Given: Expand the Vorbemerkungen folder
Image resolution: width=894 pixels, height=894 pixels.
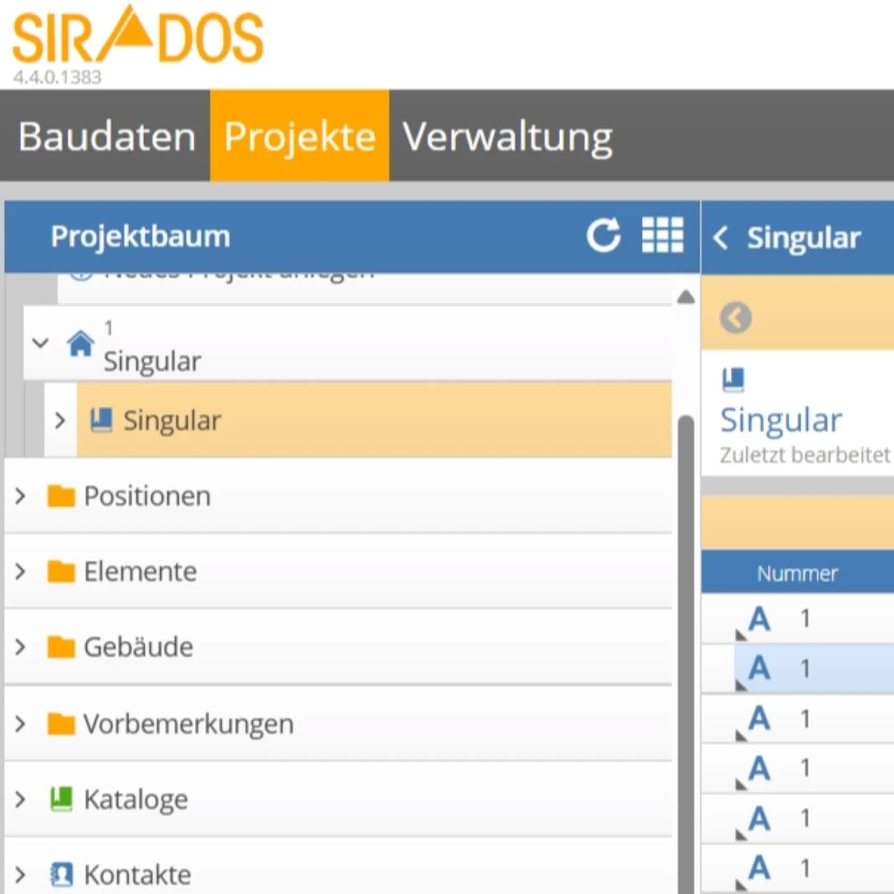Looking at the screenshot, I should tap(20, 723).
